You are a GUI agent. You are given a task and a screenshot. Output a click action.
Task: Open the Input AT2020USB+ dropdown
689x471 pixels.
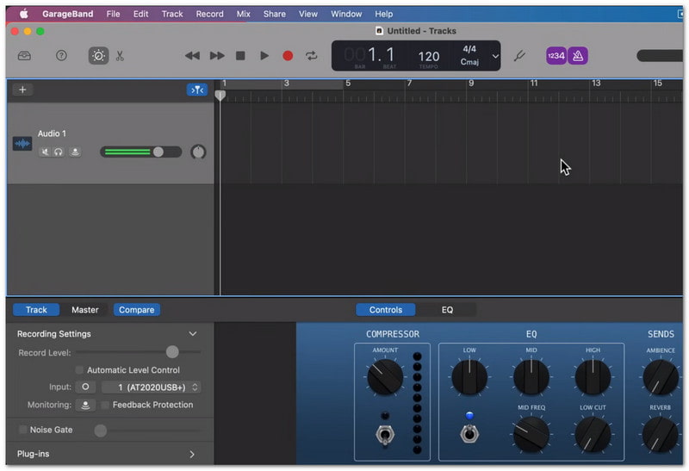(x=152, y=387)
